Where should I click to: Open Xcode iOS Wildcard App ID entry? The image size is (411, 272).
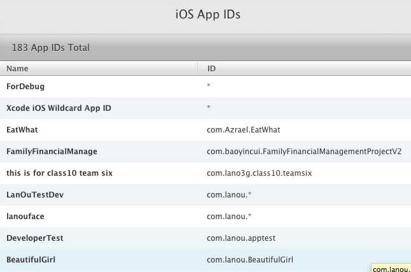59,108
